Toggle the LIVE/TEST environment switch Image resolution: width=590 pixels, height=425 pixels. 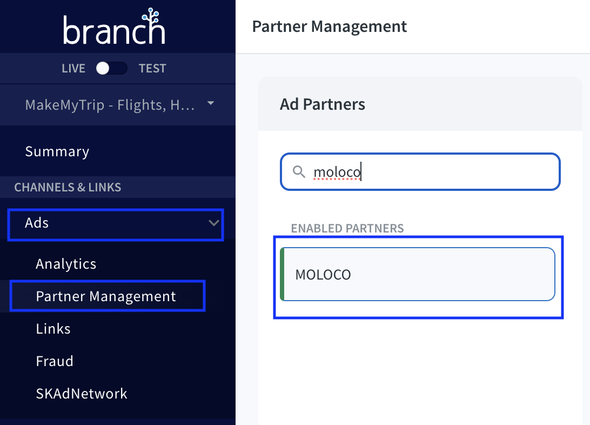tap(111, 68)
